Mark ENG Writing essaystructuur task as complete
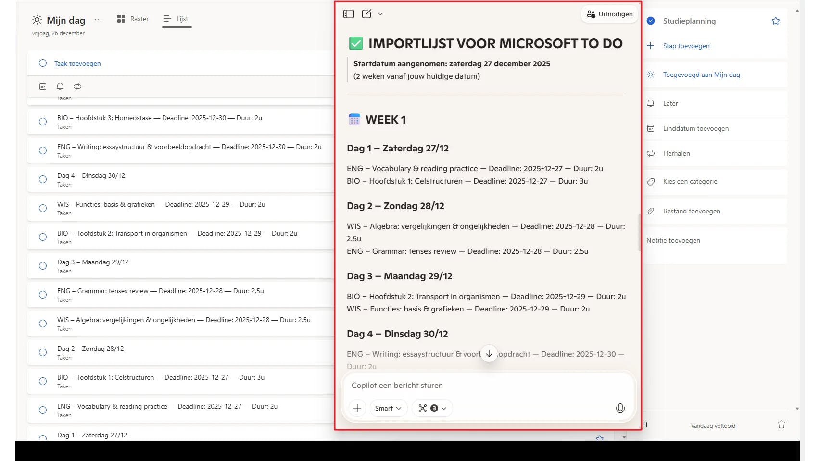Viewport: 820px width, 461px height. point(43,150)
